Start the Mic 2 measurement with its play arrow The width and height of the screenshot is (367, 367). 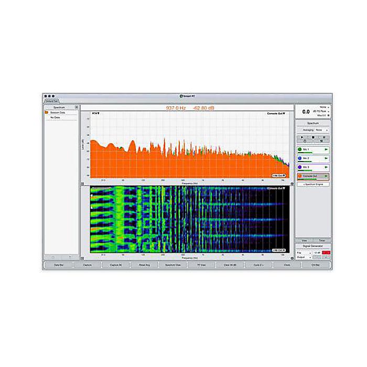coord(326,158)
